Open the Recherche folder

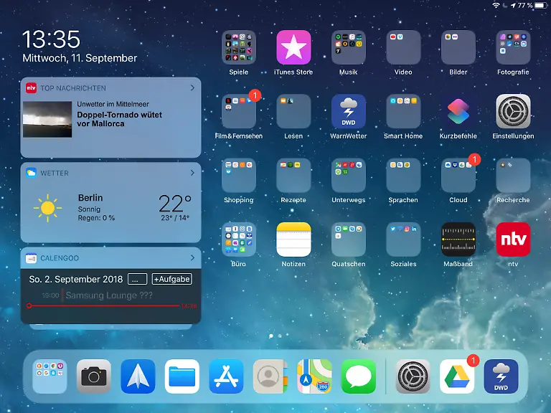click(x=513, y=175)
